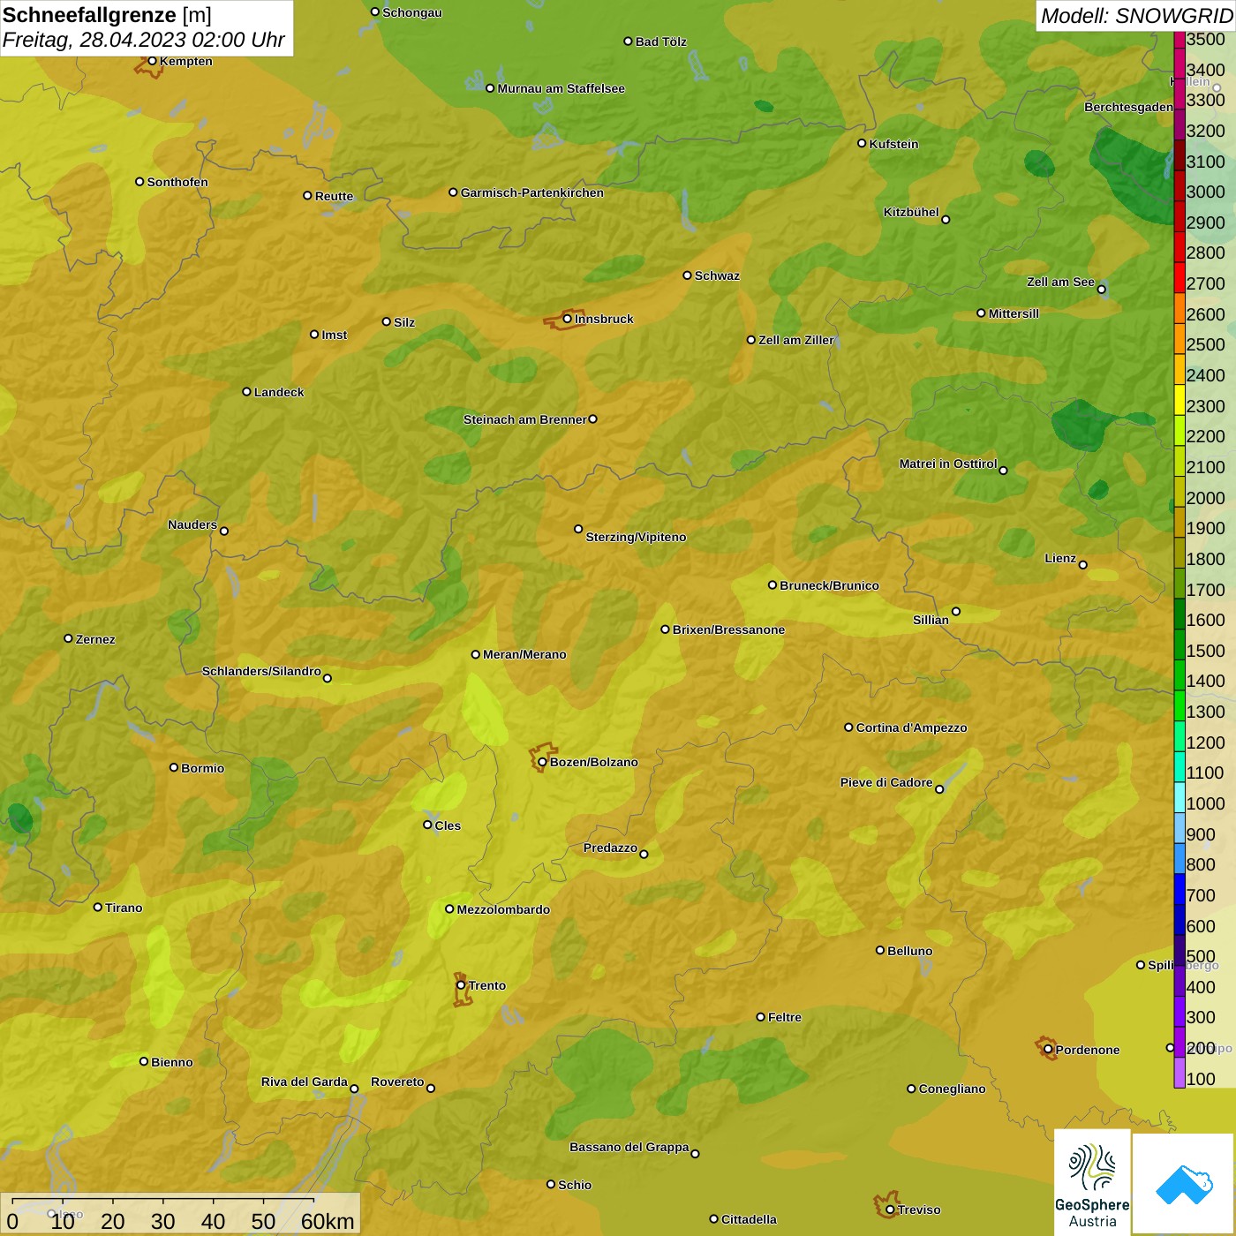
Task: Click the 'Riva del Garda' map label
Action: click(305, 1081)
